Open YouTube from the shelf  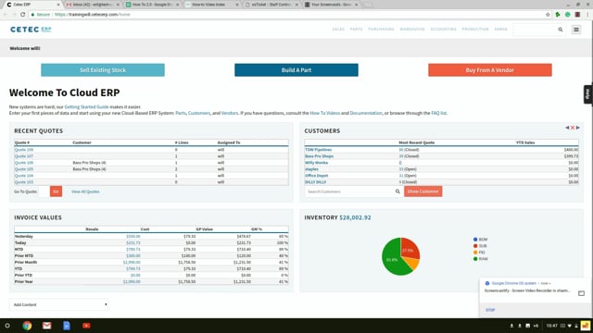[x=86, y=326]
